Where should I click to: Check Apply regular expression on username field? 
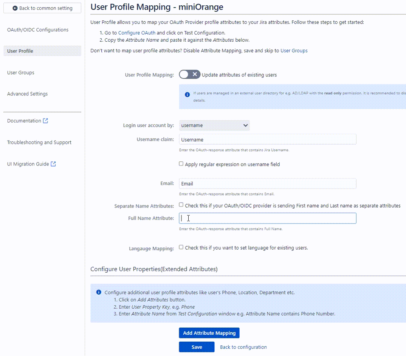coord(181,164)
